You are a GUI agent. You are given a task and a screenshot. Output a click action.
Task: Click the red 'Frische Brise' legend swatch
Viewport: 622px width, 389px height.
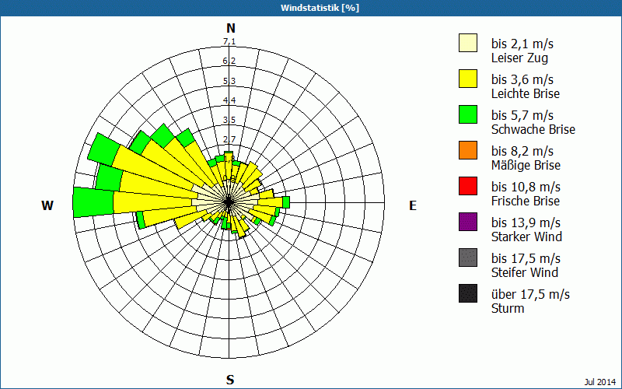pyautogui.click(x=467, y=186)
